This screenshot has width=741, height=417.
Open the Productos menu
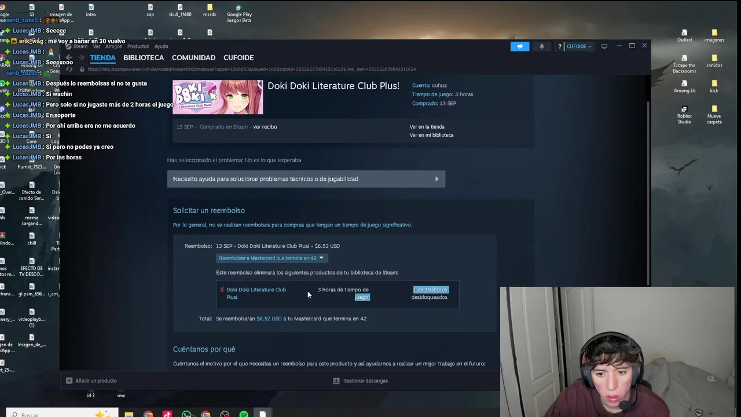[138, 46]
